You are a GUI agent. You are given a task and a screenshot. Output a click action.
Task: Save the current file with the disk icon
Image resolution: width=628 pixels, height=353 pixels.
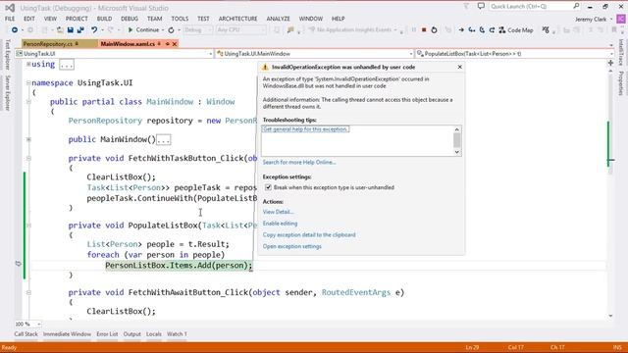(x=70, y=30)
